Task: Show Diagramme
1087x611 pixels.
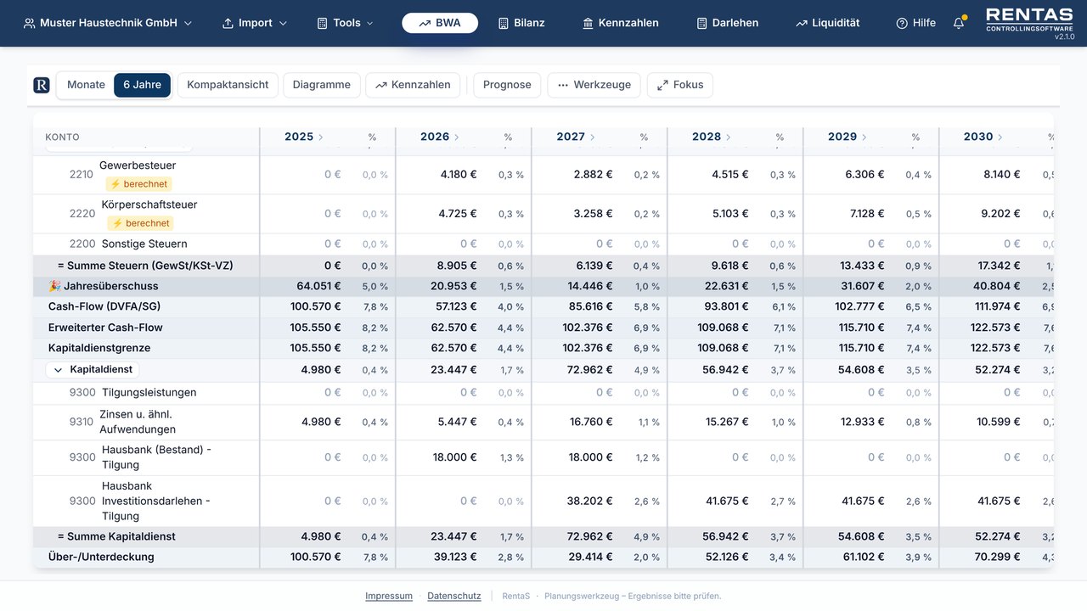Action: [x=322, y=85]
